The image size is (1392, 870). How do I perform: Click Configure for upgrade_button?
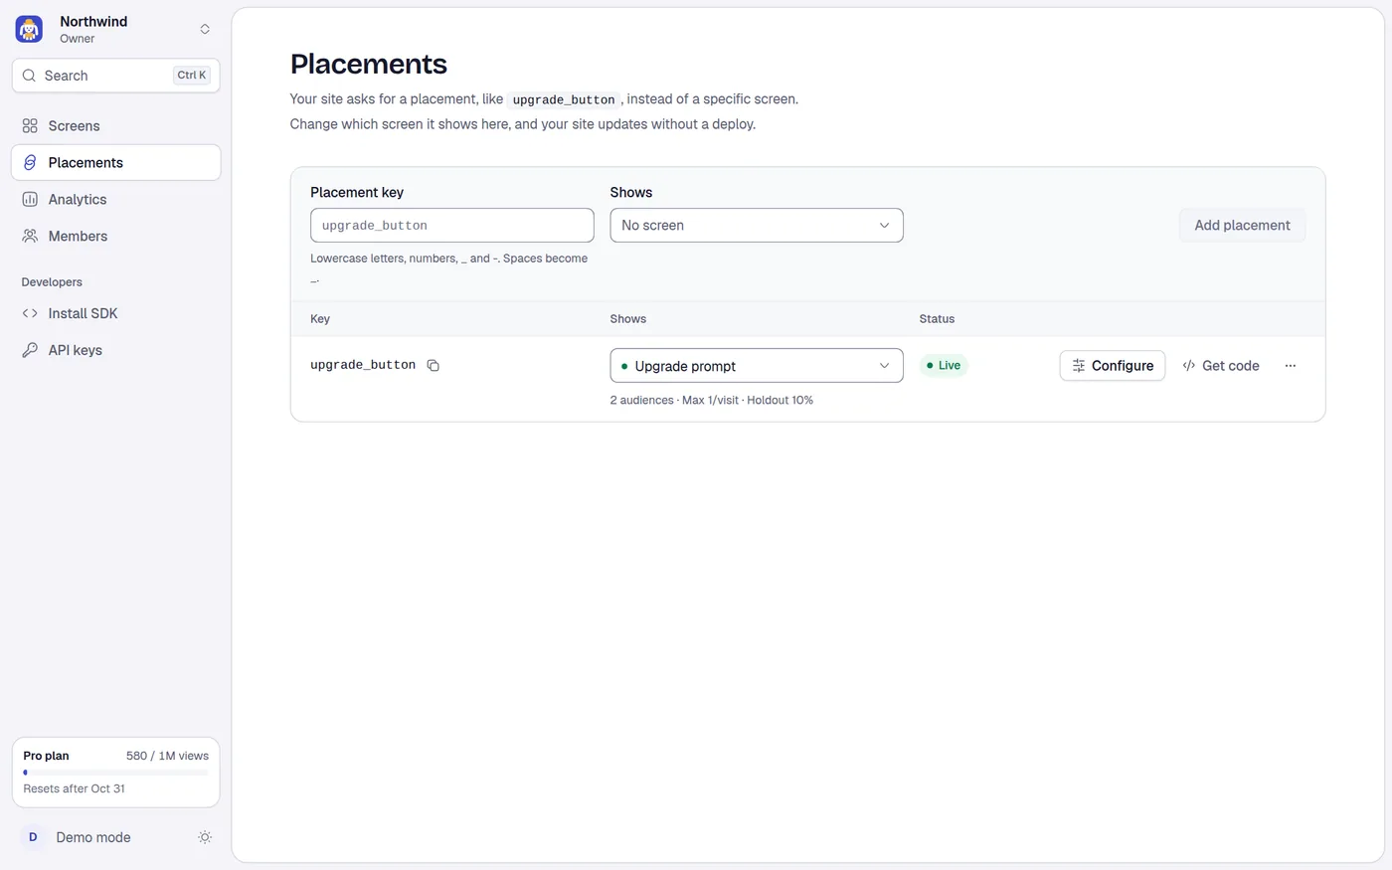click(1113, 366)
